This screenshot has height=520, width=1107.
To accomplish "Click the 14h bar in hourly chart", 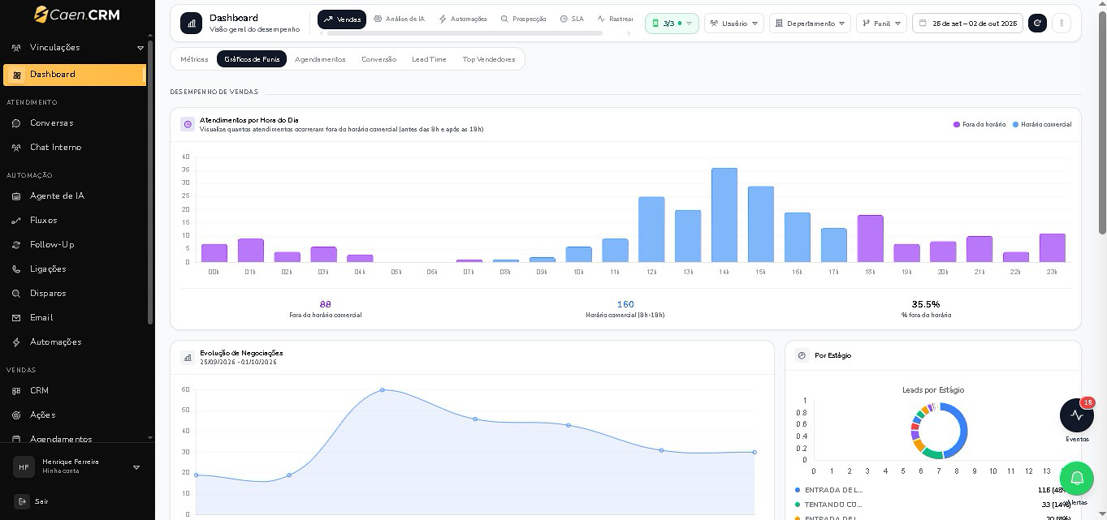I will tap(724, 215).
